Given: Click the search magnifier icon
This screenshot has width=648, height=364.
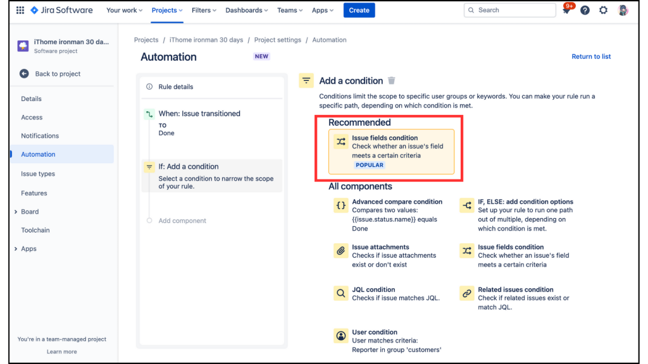Looking at the screenshot, I should click(x=471, y=10).
